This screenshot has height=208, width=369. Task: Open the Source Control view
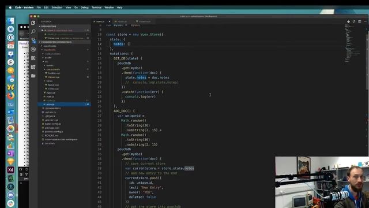[33, 40]
